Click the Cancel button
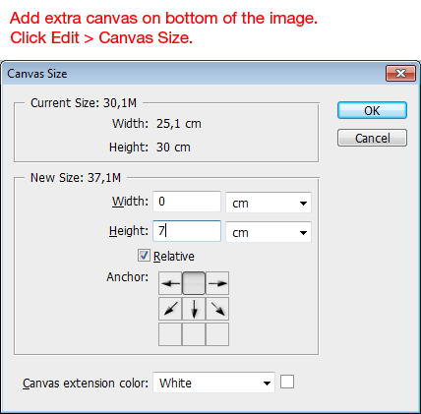 [x=372, y=138]
